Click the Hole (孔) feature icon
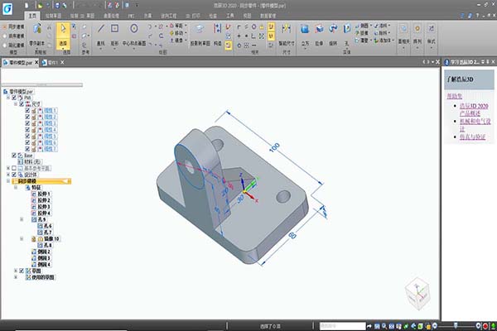Viewport: 497px width, 331px height. click(x=347, y=29)
